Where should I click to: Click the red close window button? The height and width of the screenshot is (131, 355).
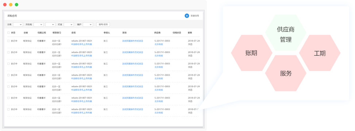tap(5, 4)
